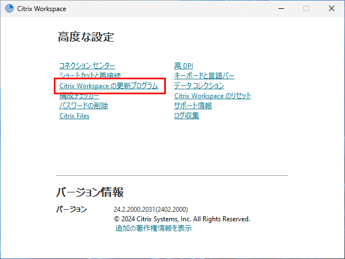Click Citrix Workspace のリセット link

pyautogui.click(x=212, y=96)
